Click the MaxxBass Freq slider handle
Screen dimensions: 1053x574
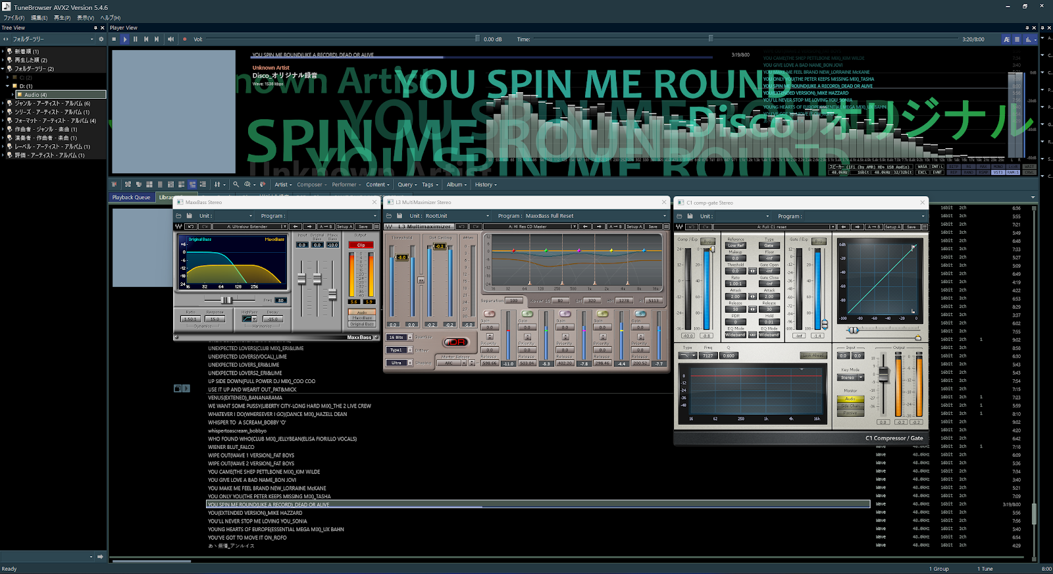coord(228,300)
